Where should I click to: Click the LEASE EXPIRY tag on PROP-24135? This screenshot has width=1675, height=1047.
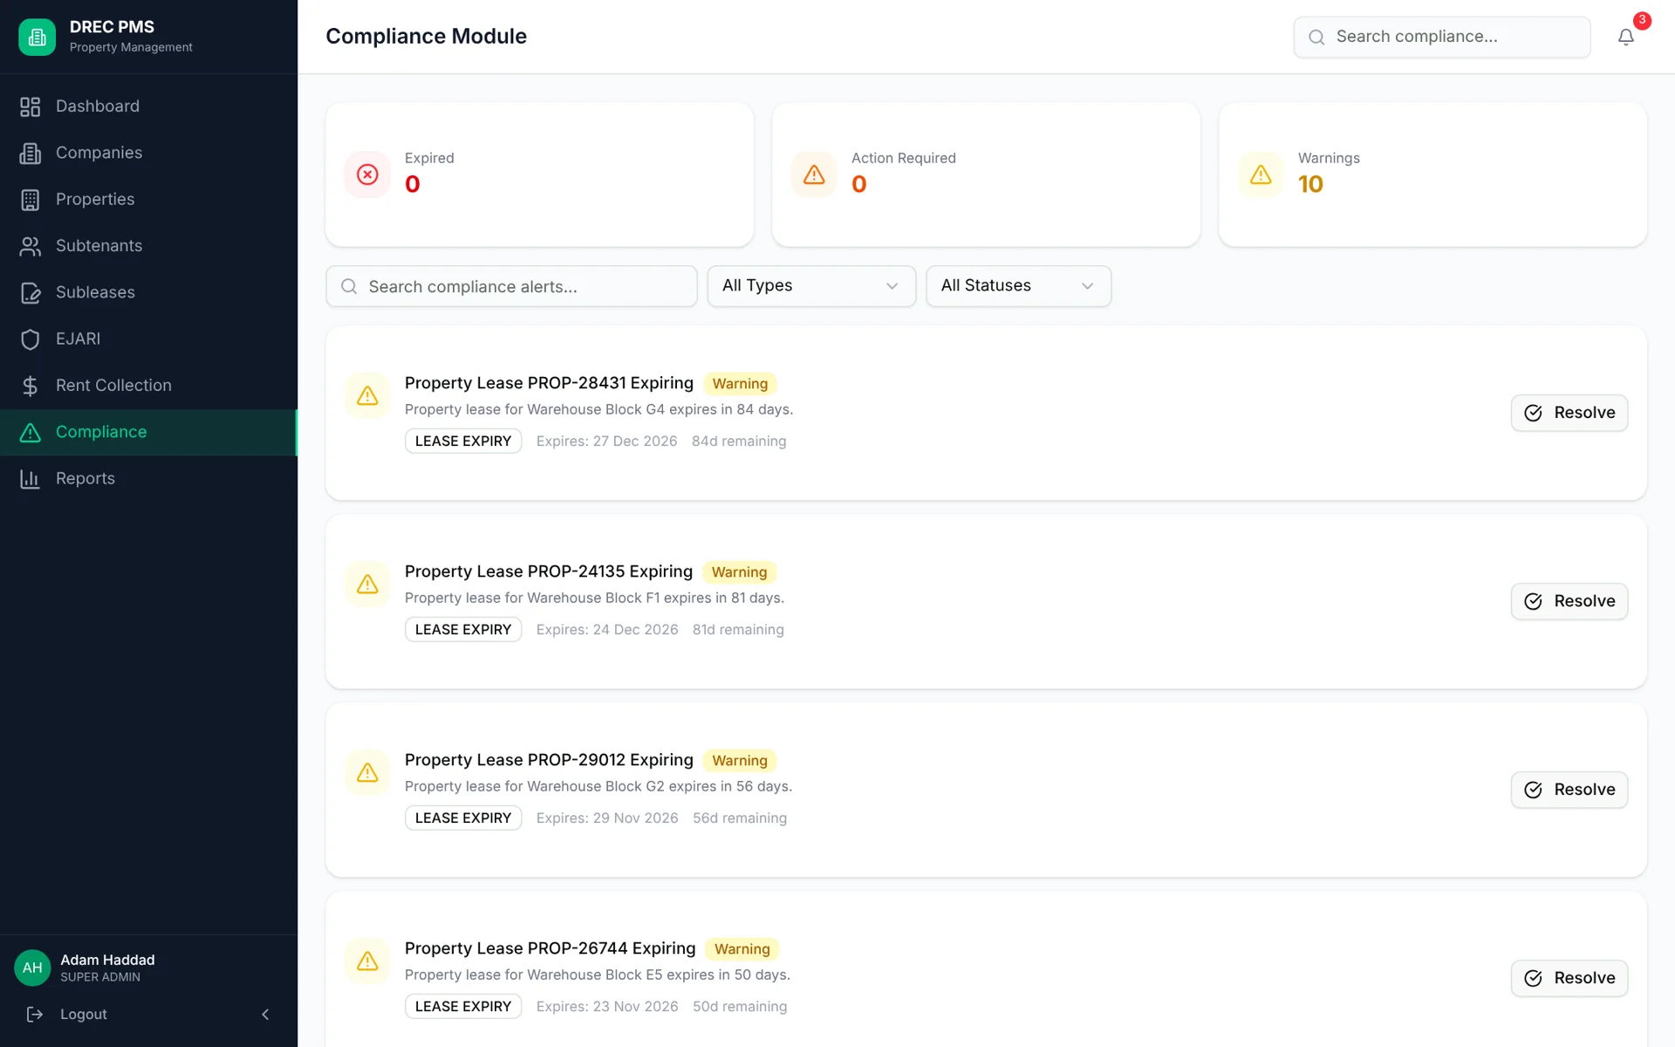tap(463, 629)
